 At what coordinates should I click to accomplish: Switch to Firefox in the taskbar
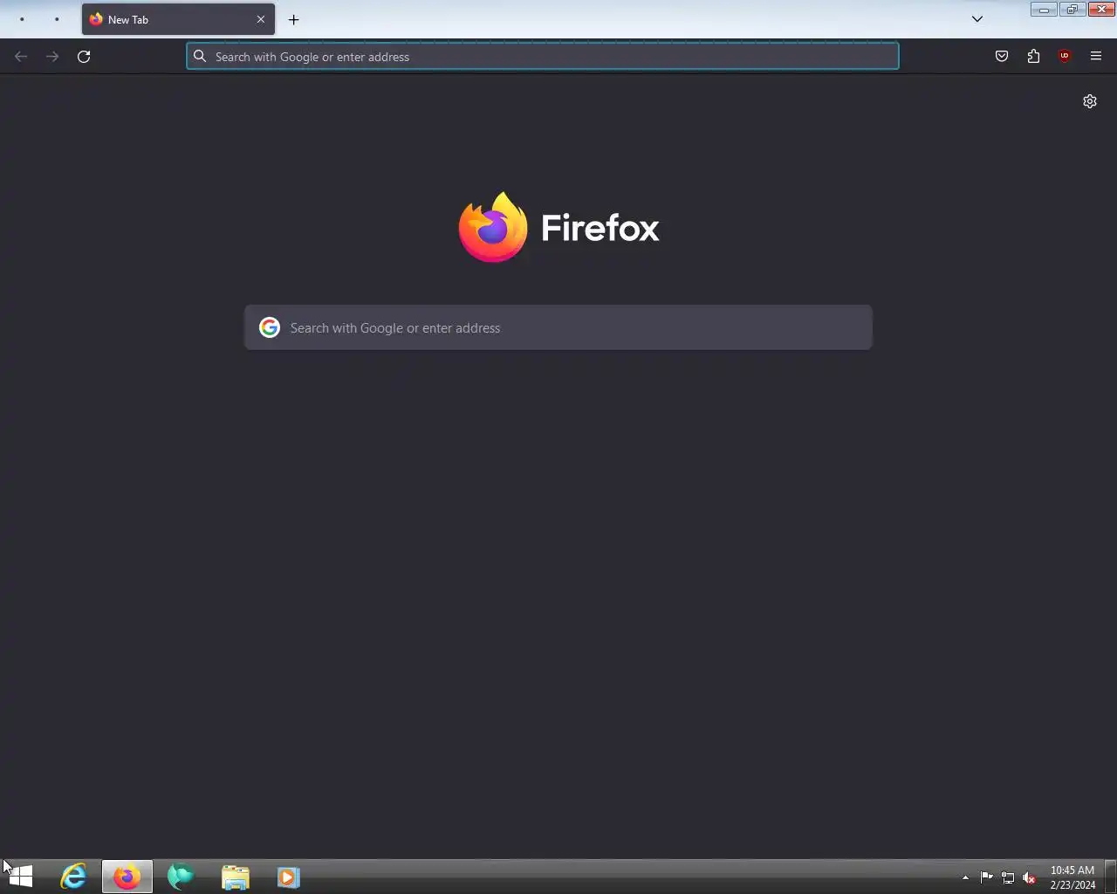127,877
